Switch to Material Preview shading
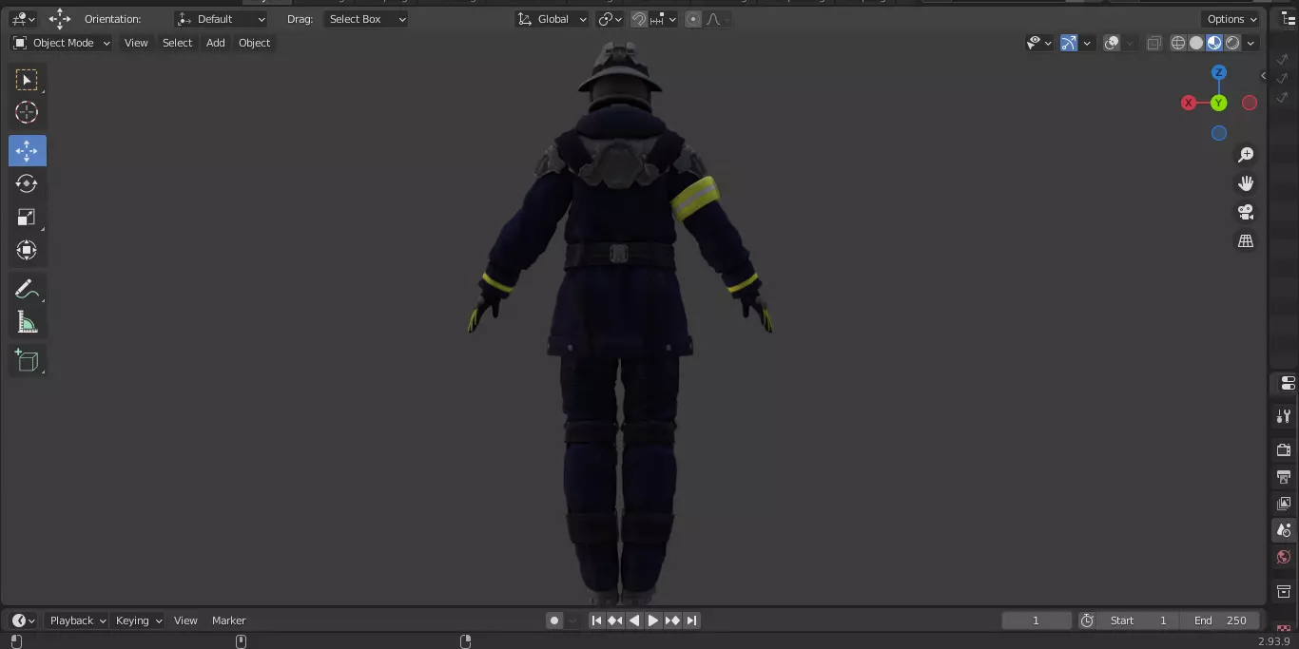Image resolution: width=1299 pixels, height=649 pixels. [1214, 43]
